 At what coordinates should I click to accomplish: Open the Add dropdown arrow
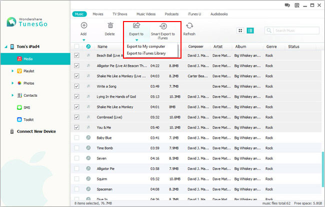point(83,40)
